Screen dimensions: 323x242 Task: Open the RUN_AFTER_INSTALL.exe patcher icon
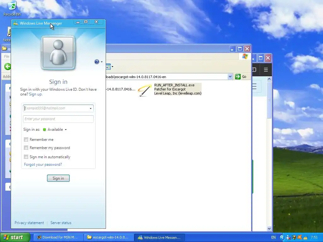point(144,90)
